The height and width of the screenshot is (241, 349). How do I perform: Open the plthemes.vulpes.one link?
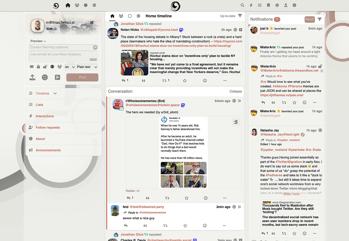pos(282,95)
